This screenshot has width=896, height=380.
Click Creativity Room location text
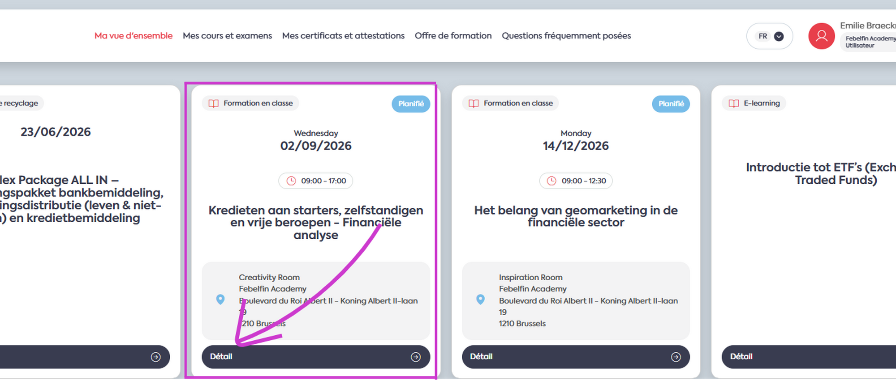coord(328,300)
